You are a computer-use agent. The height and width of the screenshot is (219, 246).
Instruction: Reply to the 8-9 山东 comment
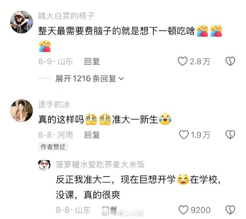click(x=92, y=61)
